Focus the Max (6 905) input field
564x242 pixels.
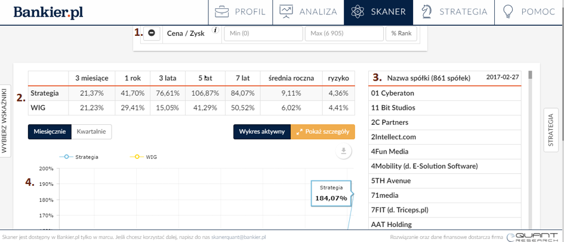pyautogui.click(x=344, y=33)
